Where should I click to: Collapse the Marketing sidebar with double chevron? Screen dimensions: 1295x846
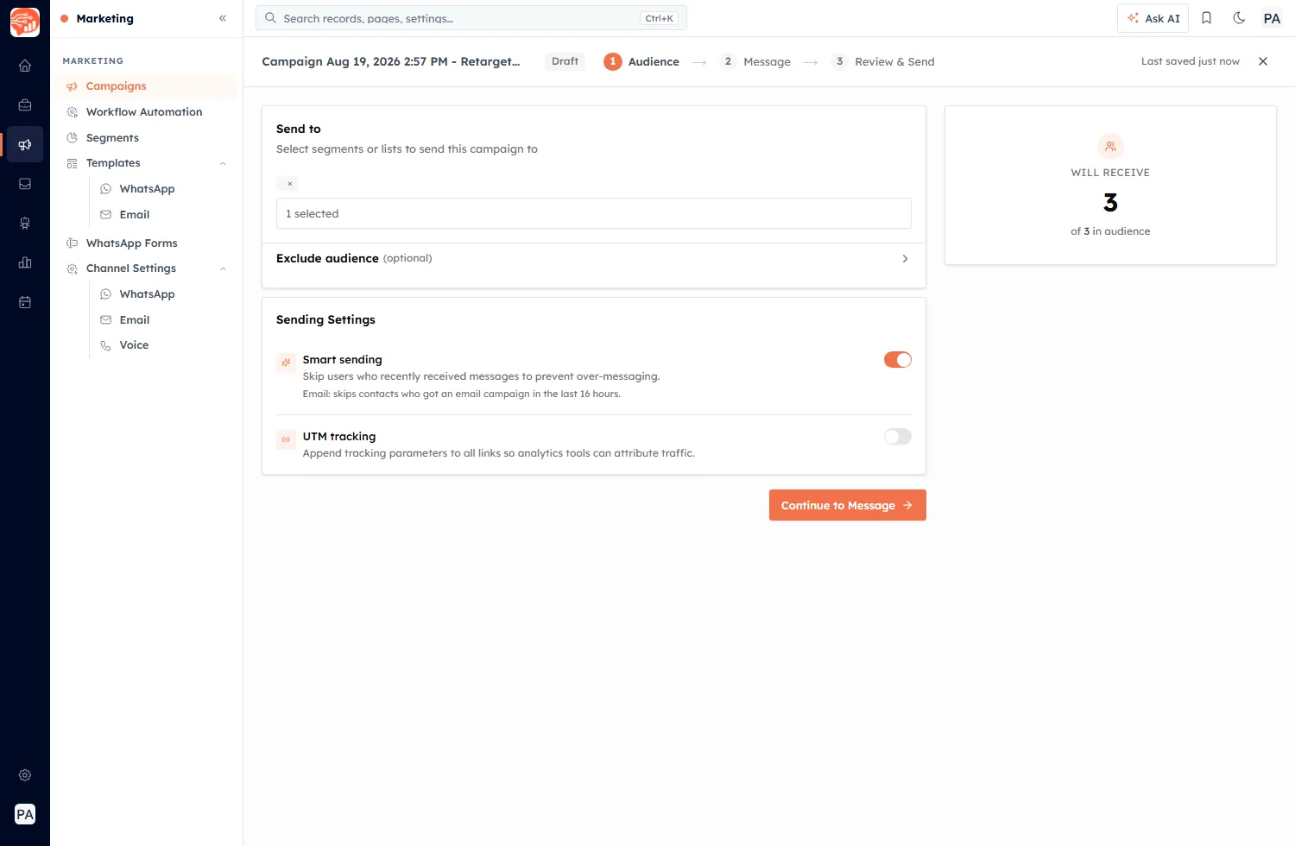click(x=223, y=18)
